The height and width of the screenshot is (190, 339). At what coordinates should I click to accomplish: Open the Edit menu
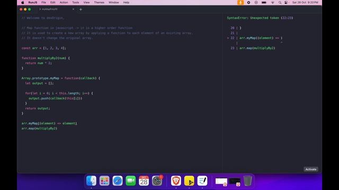(53, 3)
